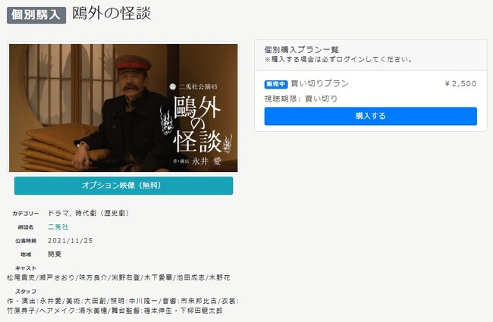Click the staff credits text
This screenshot has height=322, width=493.
pos(123,305)
